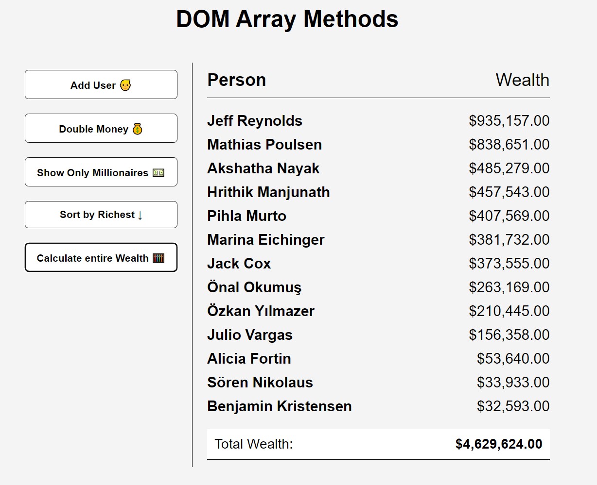
Task: Click the Person column header
Action: click(237, 80)
